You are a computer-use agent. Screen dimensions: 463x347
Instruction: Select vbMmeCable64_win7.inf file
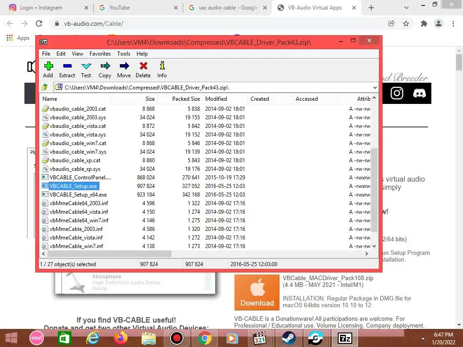tap(79, 220)
